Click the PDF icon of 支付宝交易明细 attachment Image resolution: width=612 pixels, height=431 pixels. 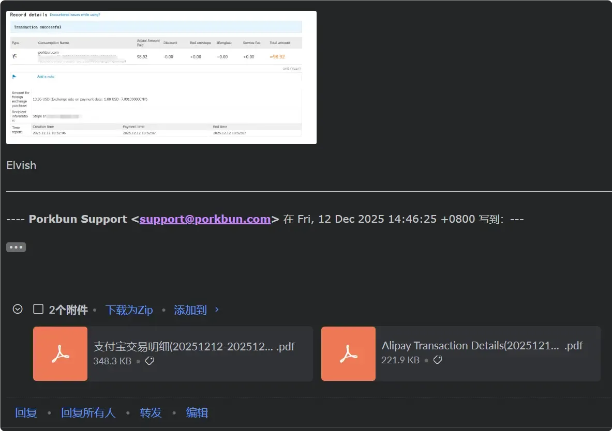pyautogui.click(x=60, y=353)
